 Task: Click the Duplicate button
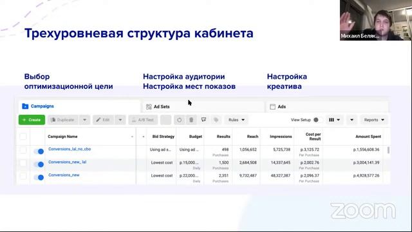(63, 120)
